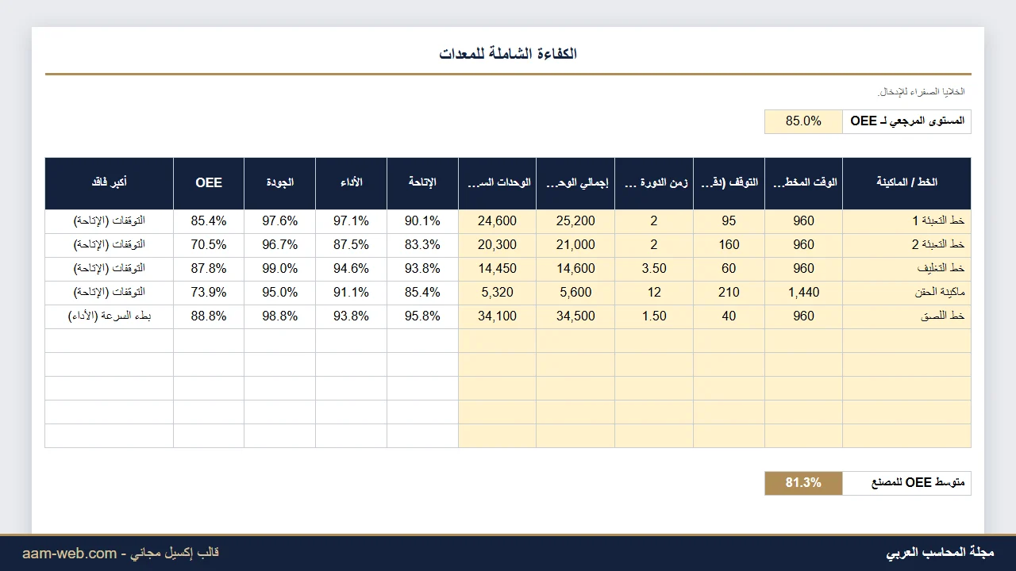Viewport: 1016px width, 571px height.
Task: Click the row label خط التعبئة 2
Action: click(906, 245)
